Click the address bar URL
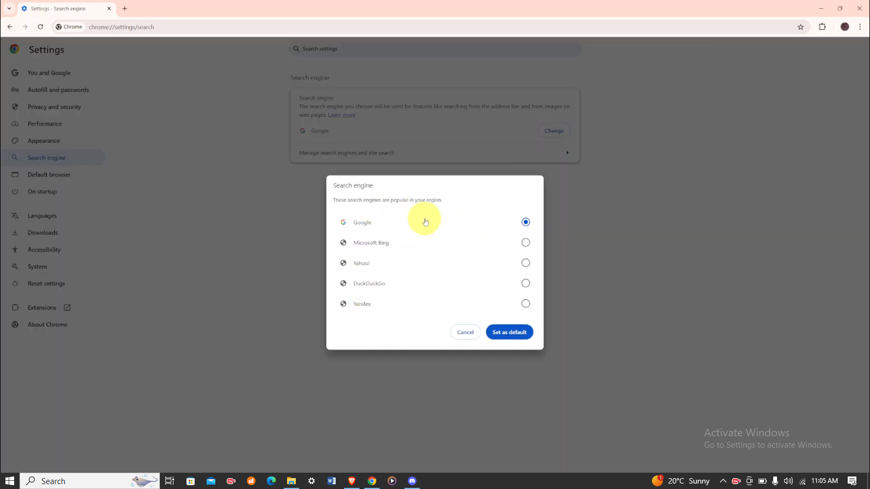Screen dimensions: 870x489 click(121, 27)
